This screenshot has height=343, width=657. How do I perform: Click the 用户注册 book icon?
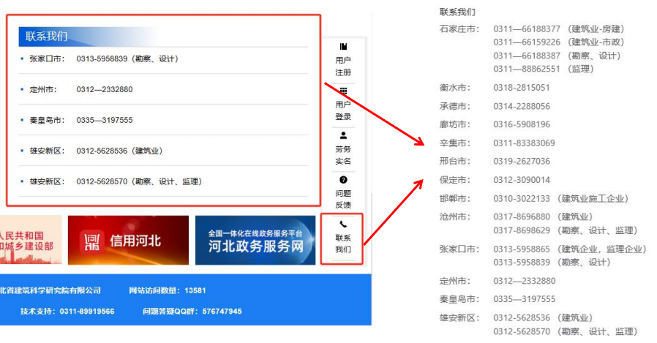pos(343,47)
